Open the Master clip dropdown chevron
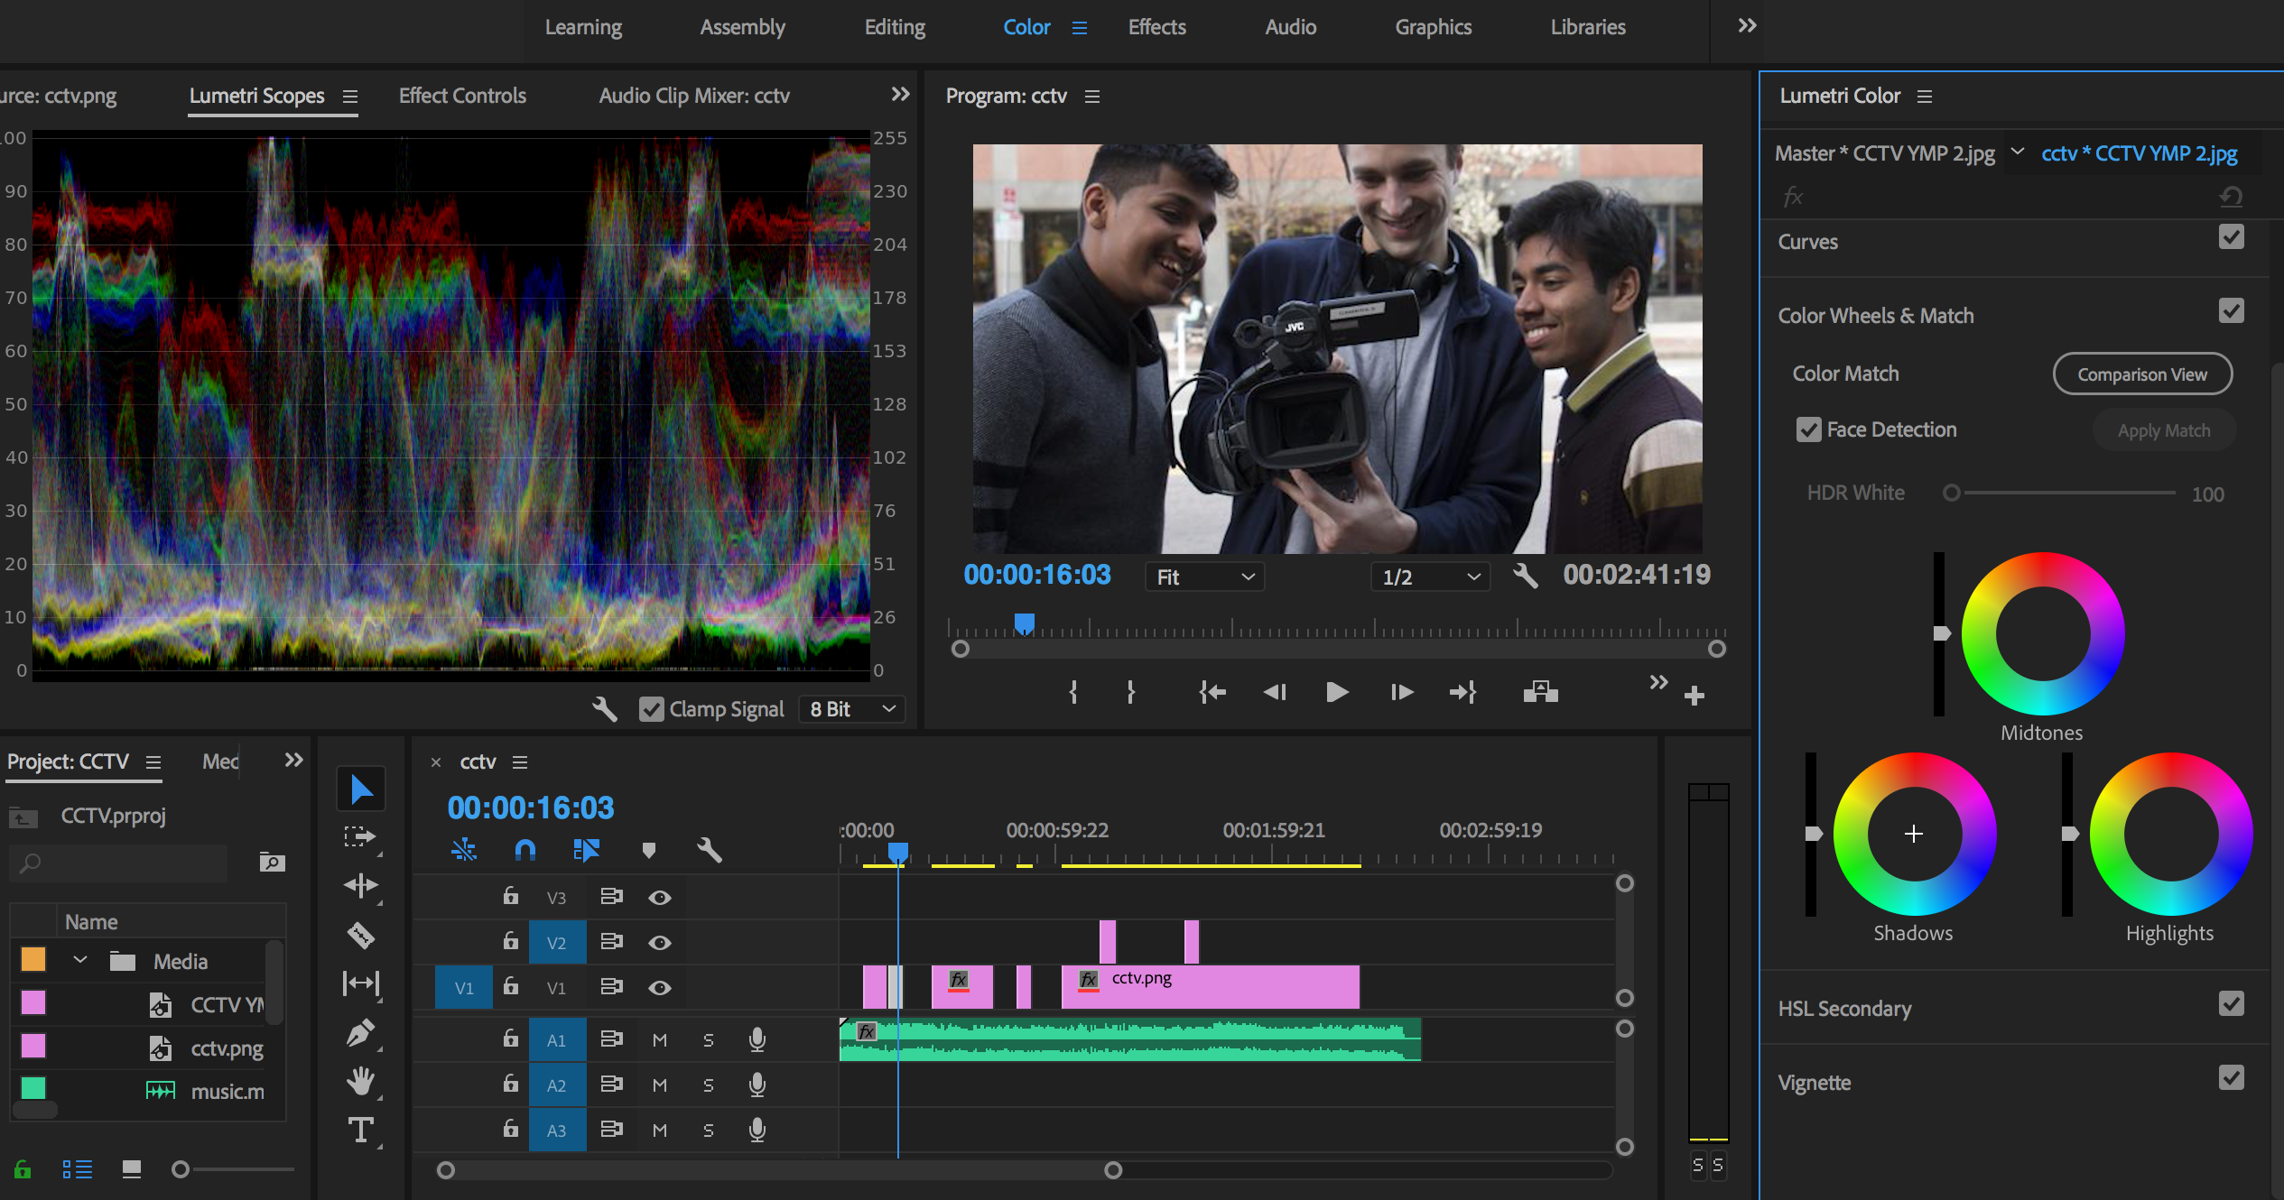This screenshot has width=2284, height=1200. point(2017,152)
